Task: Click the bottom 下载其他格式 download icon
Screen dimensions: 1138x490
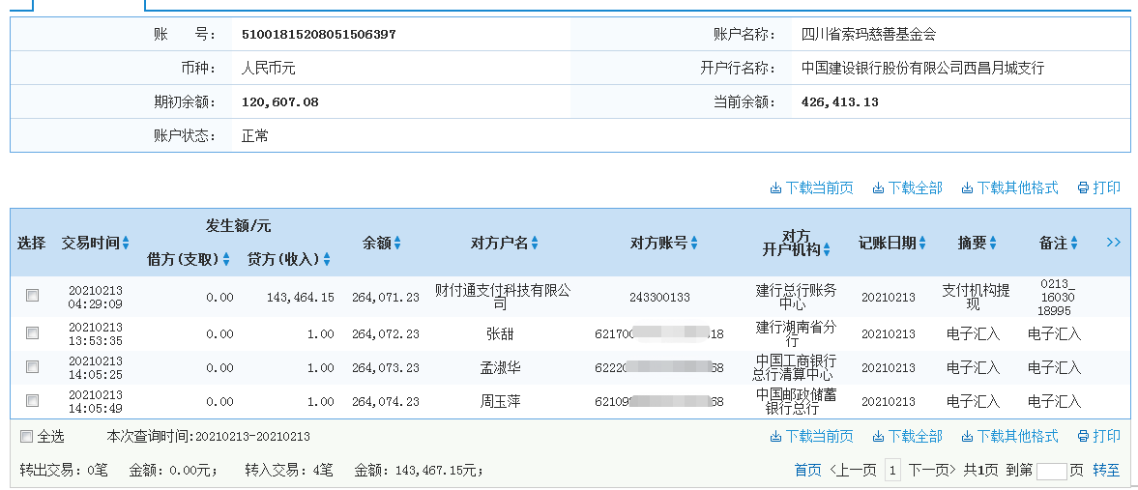Action: [x=967, y=437]
